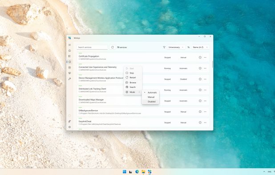Screen dimensions: 275x175
Task: Click the filter funnel icon
Action: tap(164, 47)
